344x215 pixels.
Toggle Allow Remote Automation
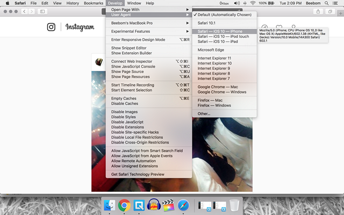coord(149,161)
